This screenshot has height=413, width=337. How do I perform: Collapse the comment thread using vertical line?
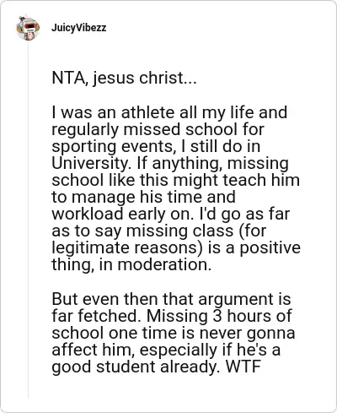pos(28,220)
